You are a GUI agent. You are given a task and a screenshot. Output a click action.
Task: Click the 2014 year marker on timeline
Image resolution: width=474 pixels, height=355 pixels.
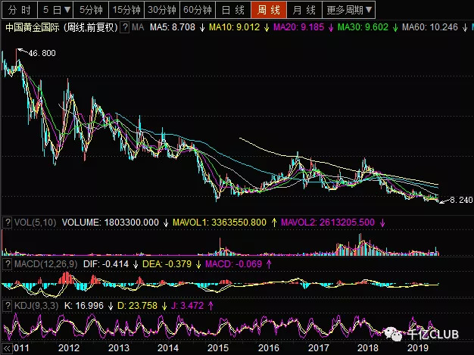(x=168, y=348)
